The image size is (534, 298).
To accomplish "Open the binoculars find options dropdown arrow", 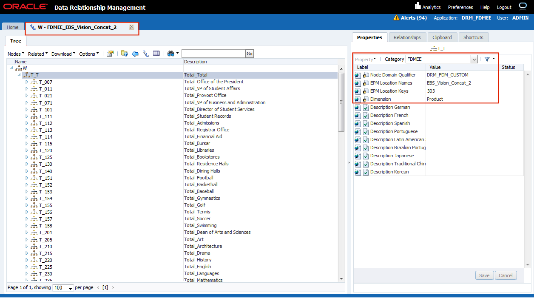I will 177,54.
